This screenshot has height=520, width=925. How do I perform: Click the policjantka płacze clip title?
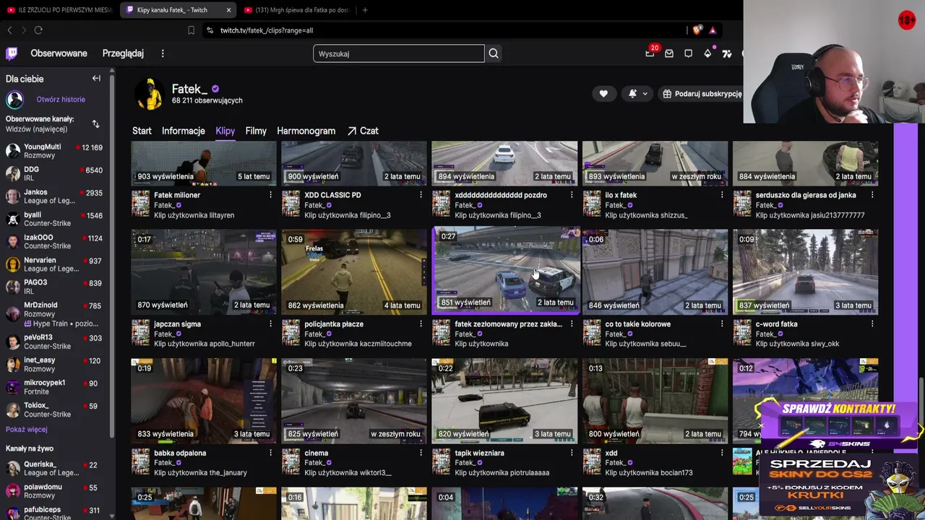(333, 324)
